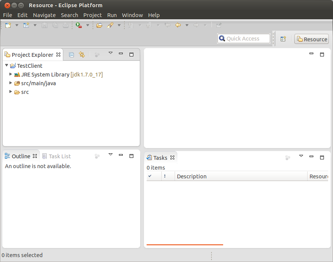Sort tasks by the completion checkmark column
This screenshot has width=333, height=262.
coord(154,176)
